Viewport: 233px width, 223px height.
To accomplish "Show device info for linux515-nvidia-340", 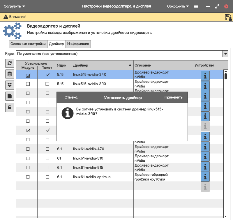I will tap(205, 76).
